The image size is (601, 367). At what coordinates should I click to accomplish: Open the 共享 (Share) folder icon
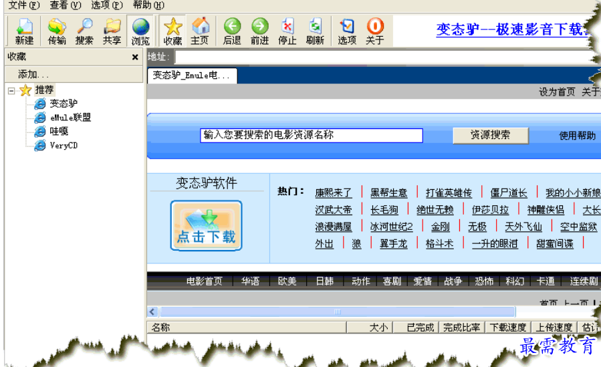112,31
